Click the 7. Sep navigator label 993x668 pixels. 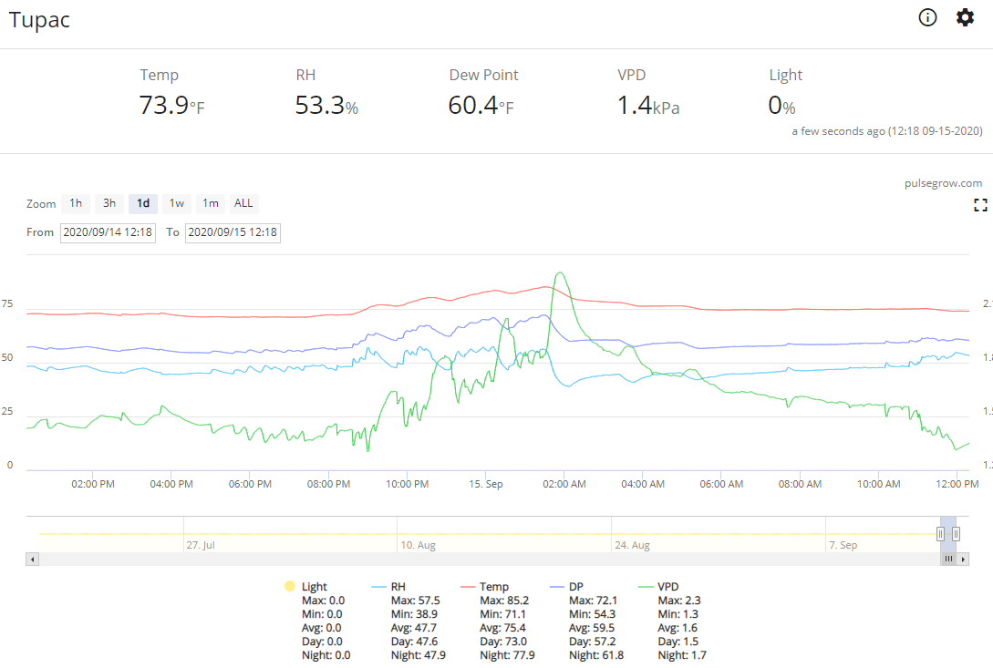[843, 545]
